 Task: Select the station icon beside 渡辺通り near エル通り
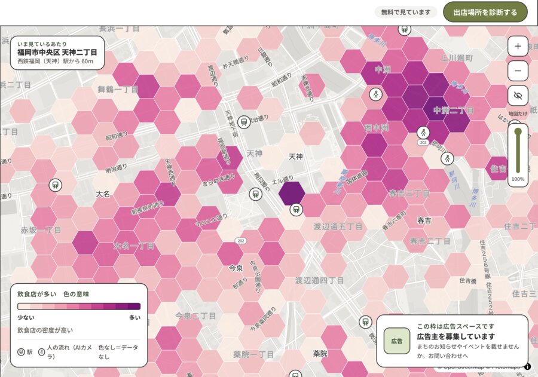(x=255, y=194)
